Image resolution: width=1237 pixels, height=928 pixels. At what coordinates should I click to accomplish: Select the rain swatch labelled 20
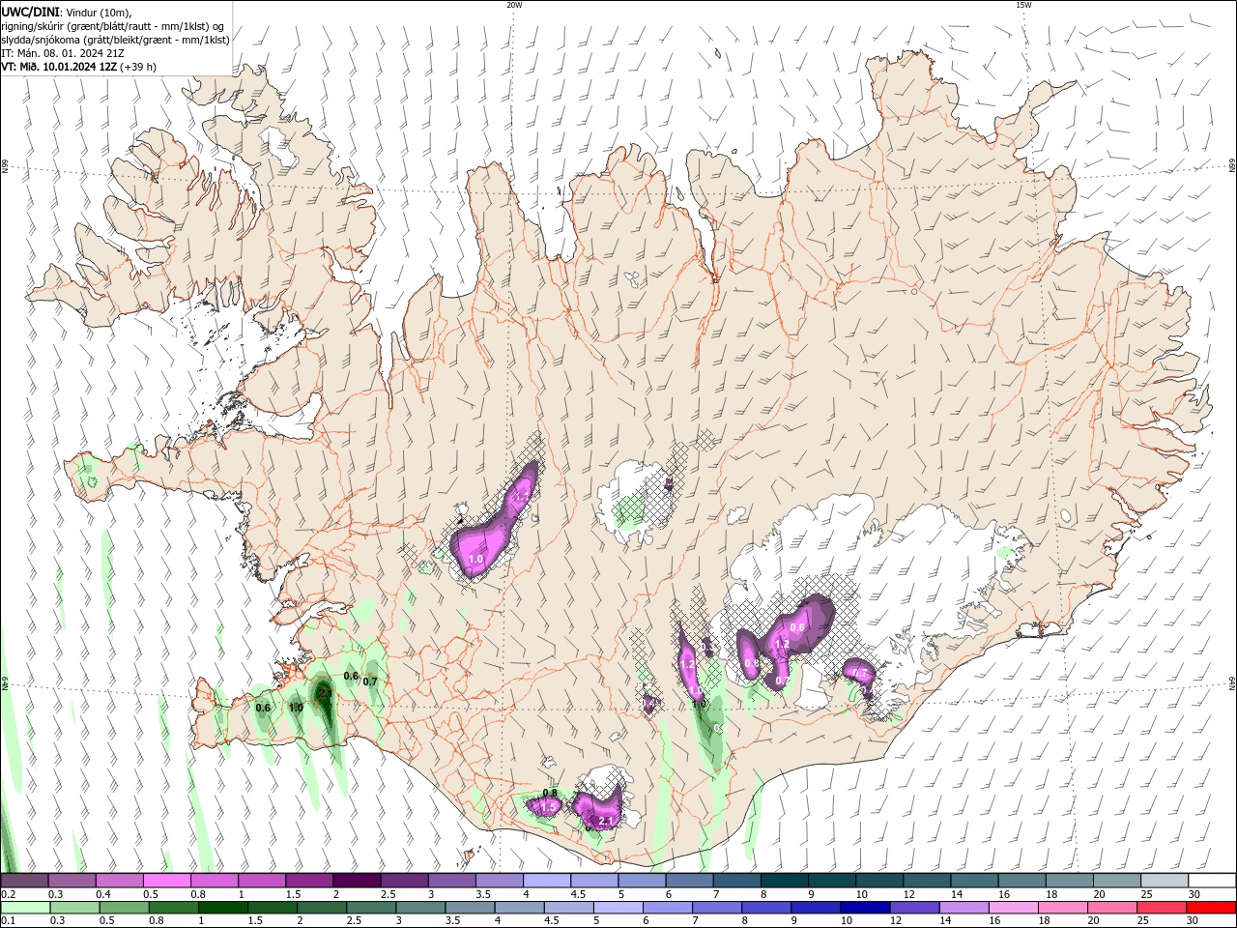[1113, 908]
